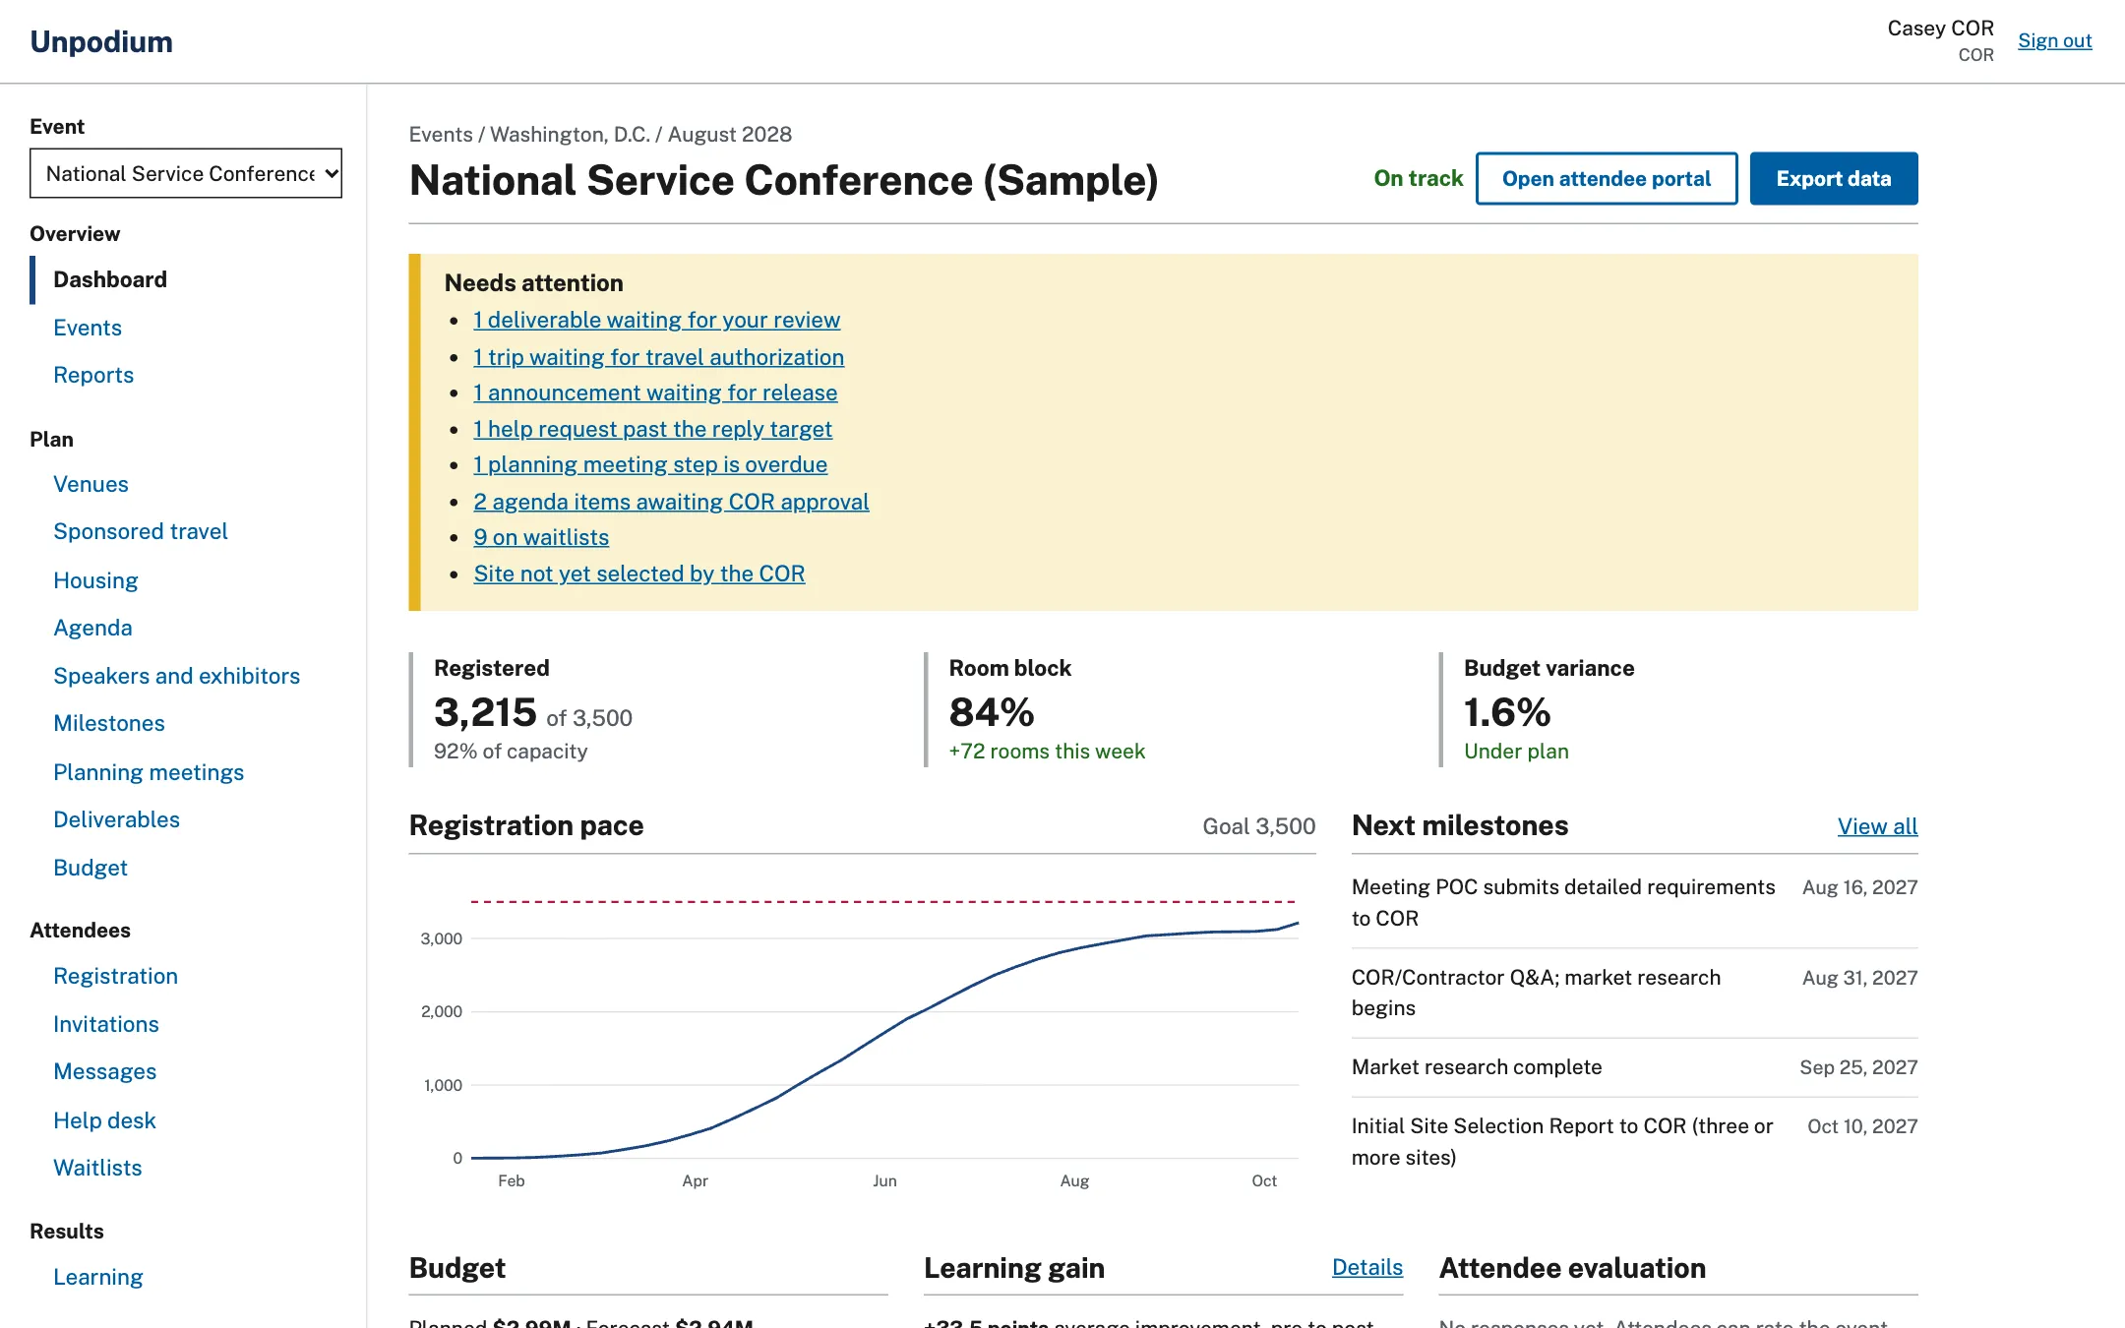View all next milestones
Viewport: 2125px width, 1328px height.
click(x=1877, y=826)
